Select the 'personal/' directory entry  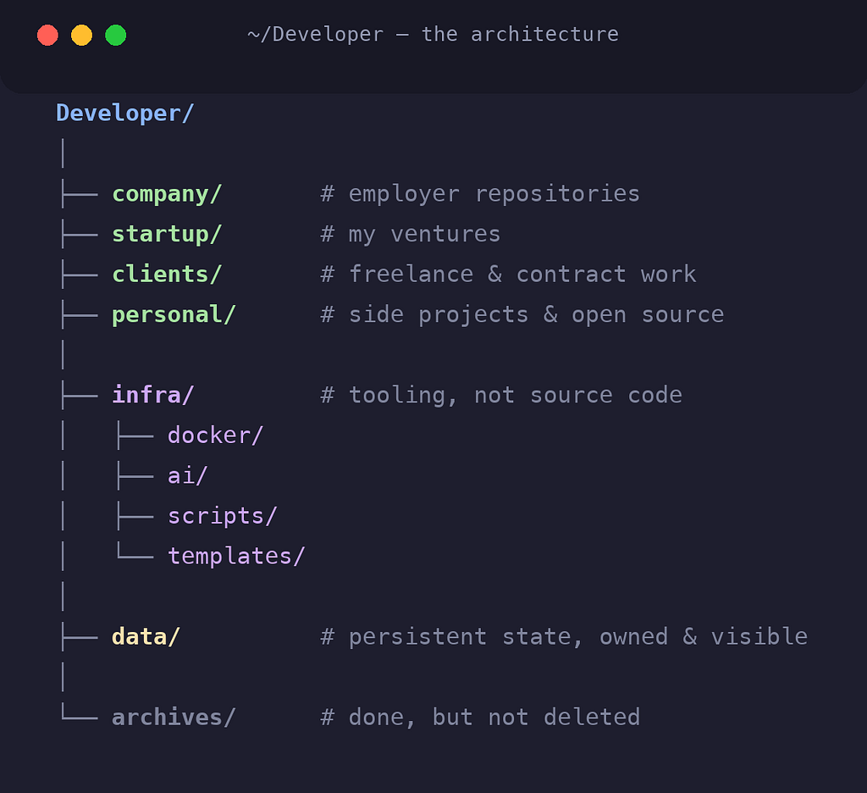pyautogui.click(x=174, y=315)
